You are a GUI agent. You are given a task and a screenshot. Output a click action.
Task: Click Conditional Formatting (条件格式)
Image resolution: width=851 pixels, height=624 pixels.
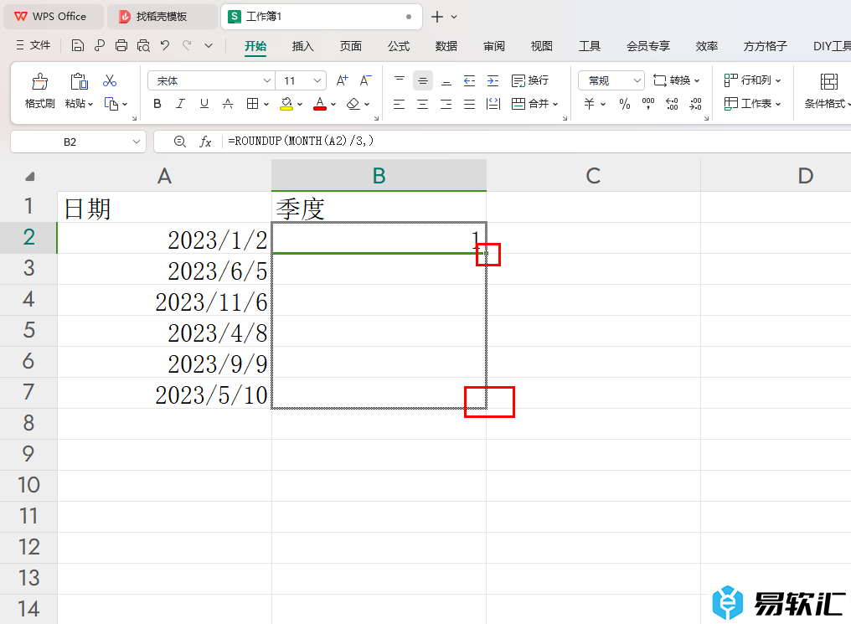[828, 90]
